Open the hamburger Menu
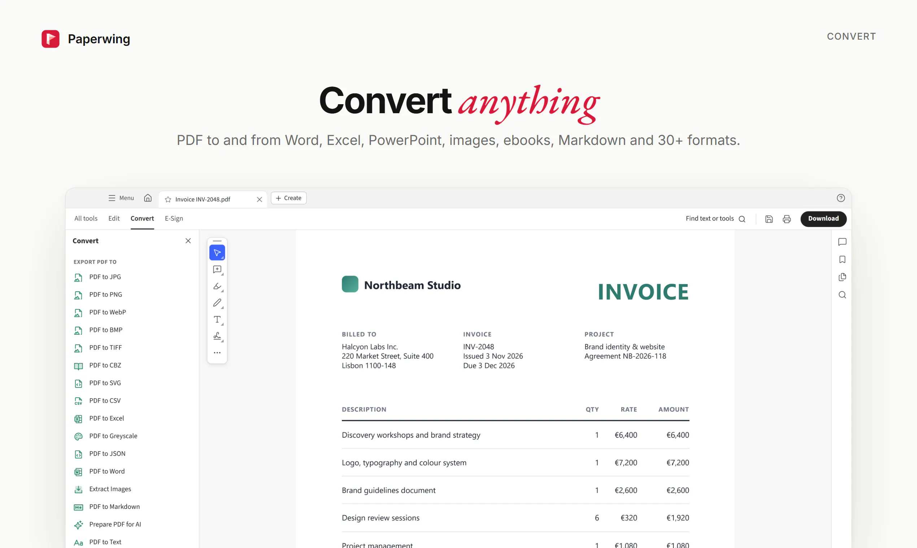Viewport: 917px width, 548px height. 121,198
